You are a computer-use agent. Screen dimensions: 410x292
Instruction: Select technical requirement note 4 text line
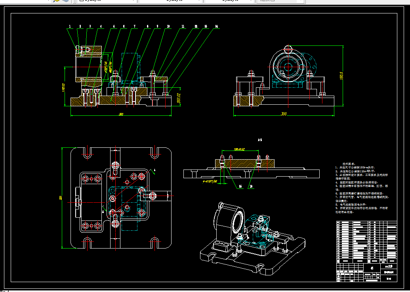click(x=357, y=183)
